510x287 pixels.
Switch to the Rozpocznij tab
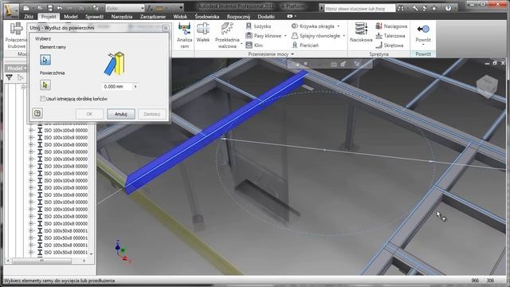tap(238, 16)
